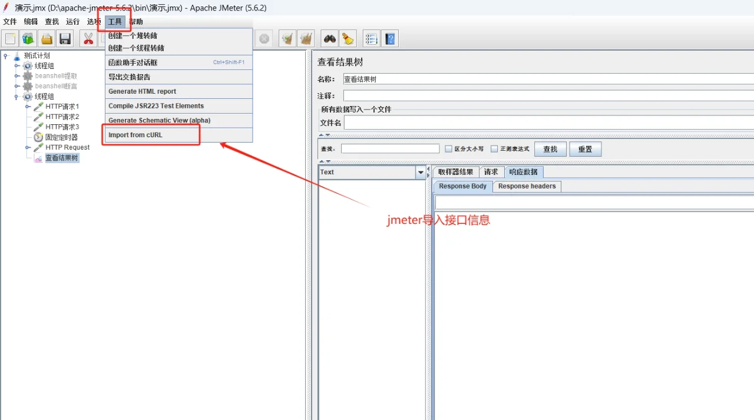Select 固定定时器 in the tree
Image resolution: width=754 pixels, height=420 pixels.
tap(62, 137)
